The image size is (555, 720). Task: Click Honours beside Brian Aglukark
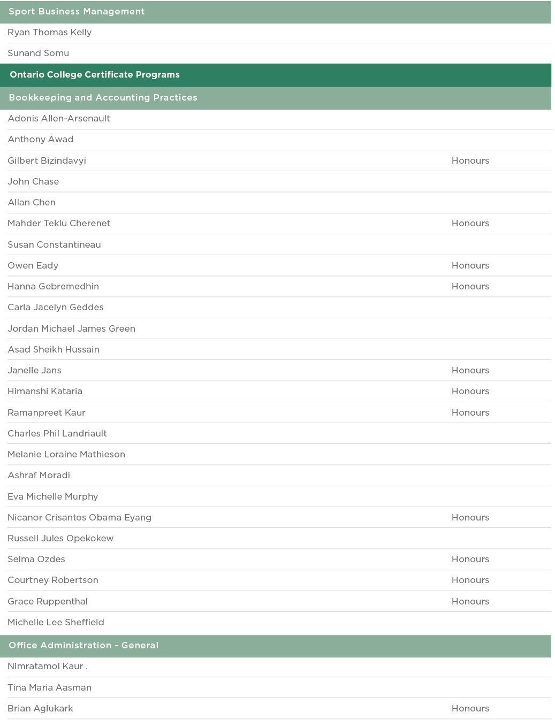[x=470, y=709]
